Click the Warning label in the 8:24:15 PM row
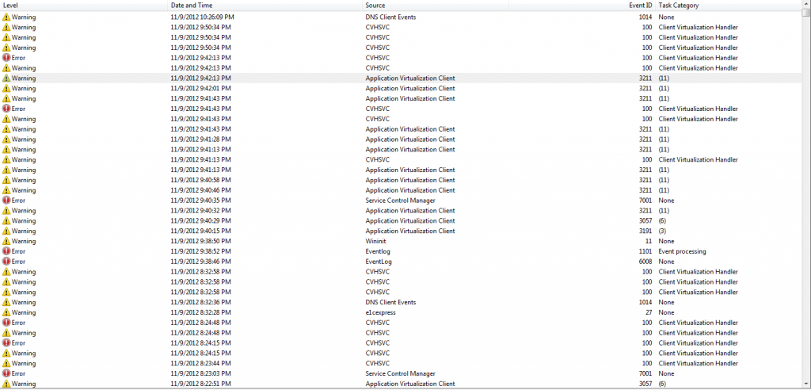 pyautogui.click(x=24, y=354)
